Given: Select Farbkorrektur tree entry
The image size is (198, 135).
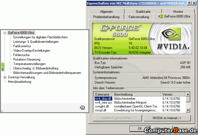Looking at the screenshot, I should (22, 46).
